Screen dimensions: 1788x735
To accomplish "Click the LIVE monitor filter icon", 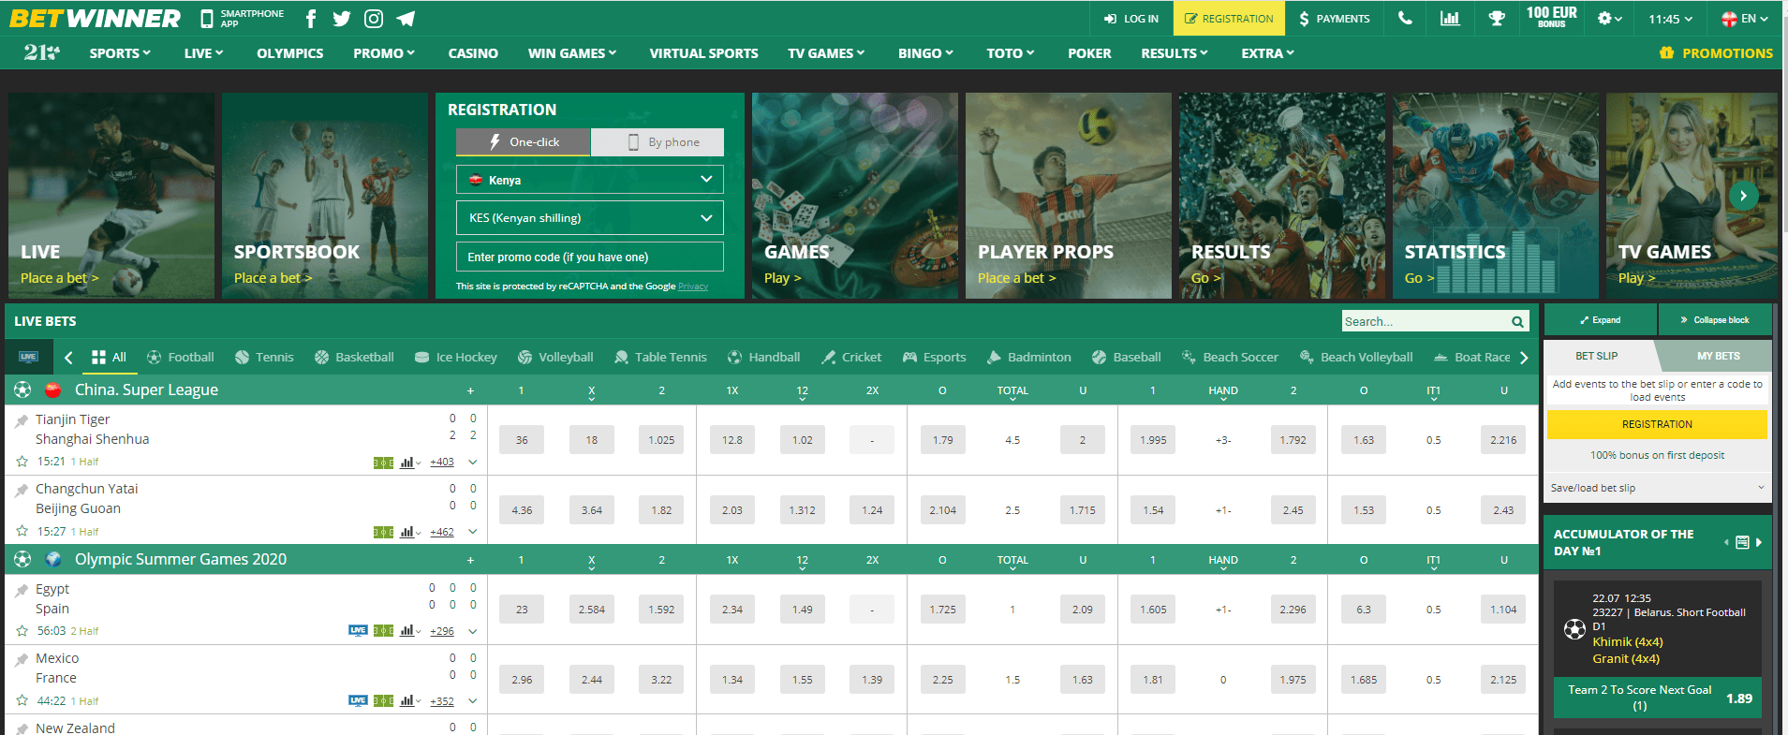I will (28, 357).
